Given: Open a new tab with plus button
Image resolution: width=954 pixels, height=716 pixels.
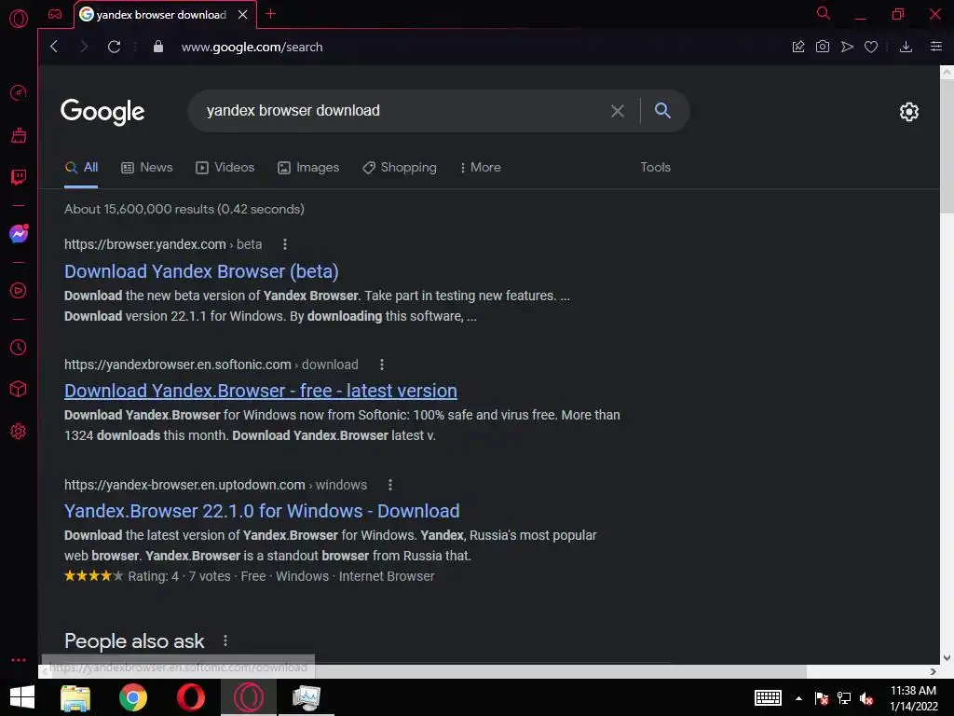Looking at the screenshot, I should pos(271,13).
